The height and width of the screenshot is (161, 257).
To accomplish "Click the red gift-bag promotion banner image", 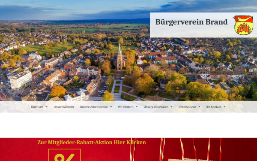I will point(128,149).
